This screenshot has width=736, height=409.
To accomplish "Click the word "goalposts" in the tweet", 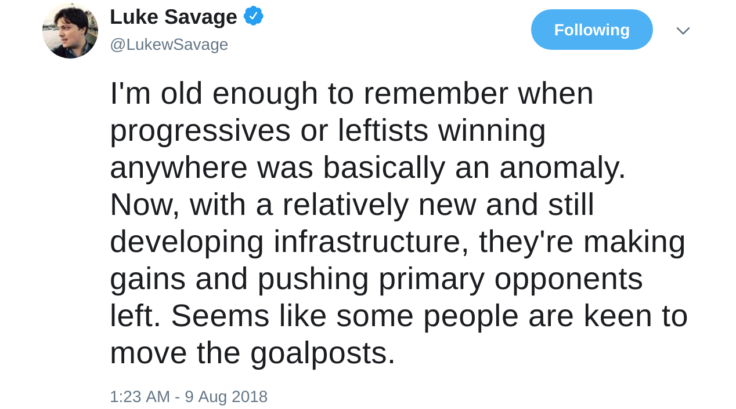I will [318, 353].
